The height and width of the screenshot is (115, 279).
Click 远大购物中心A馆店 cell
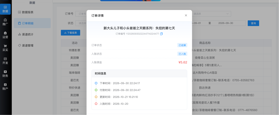point(205,73)
